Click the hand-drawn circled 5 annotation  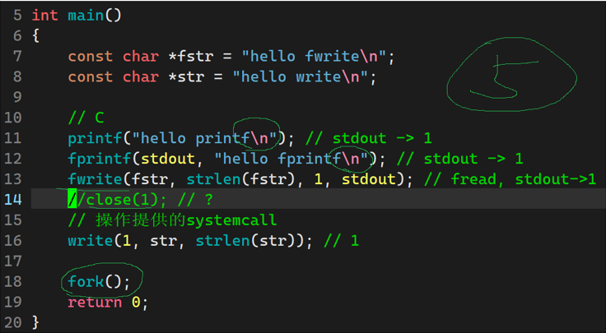tap(511, 75)
